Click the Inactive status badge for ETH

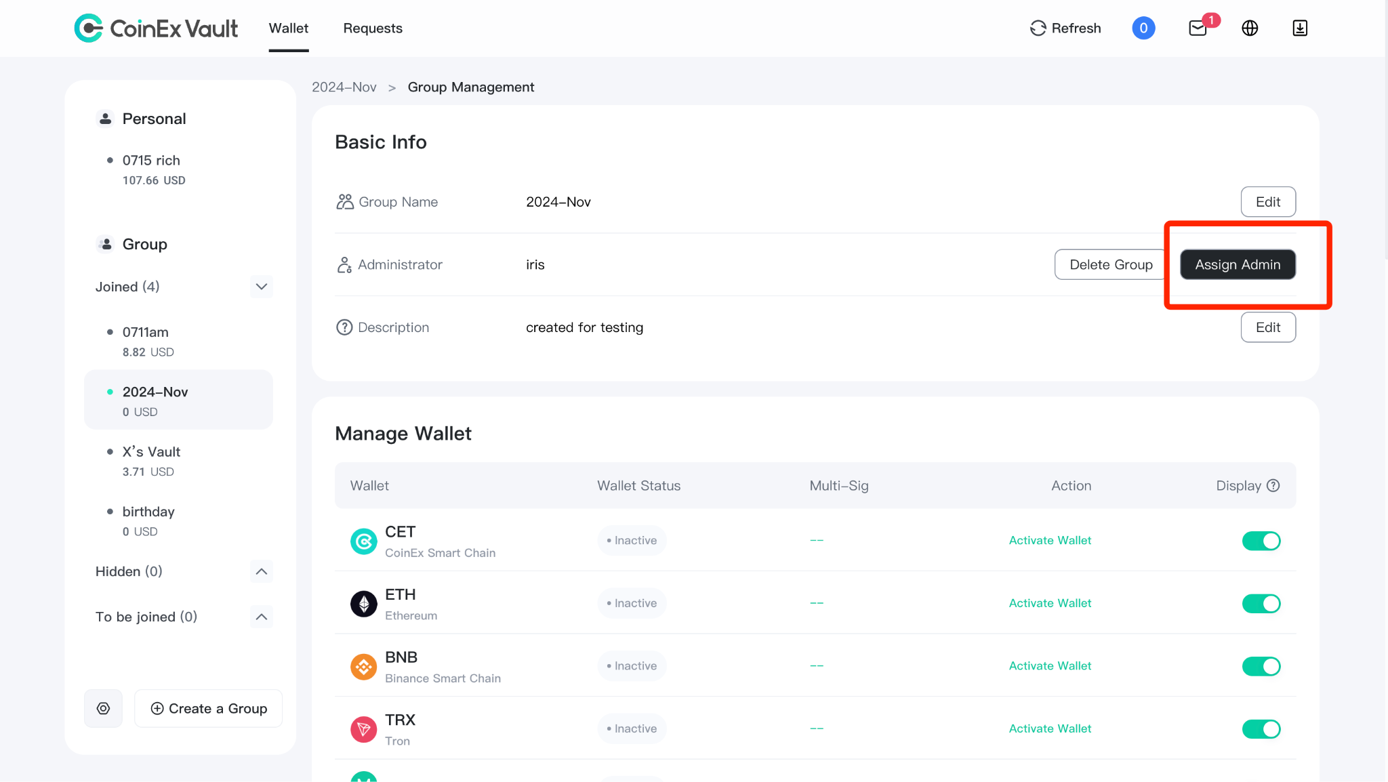pyautogui.click(x=632, y=603)
